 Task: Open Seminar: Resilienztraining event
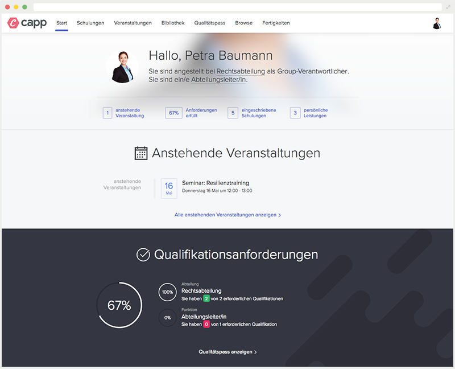216,183
